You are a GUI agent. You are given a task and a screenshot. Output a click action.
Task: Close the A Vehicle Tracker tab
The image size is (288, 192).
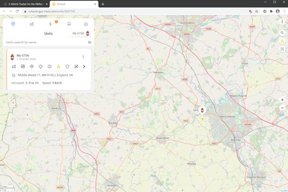click(47, 4)
